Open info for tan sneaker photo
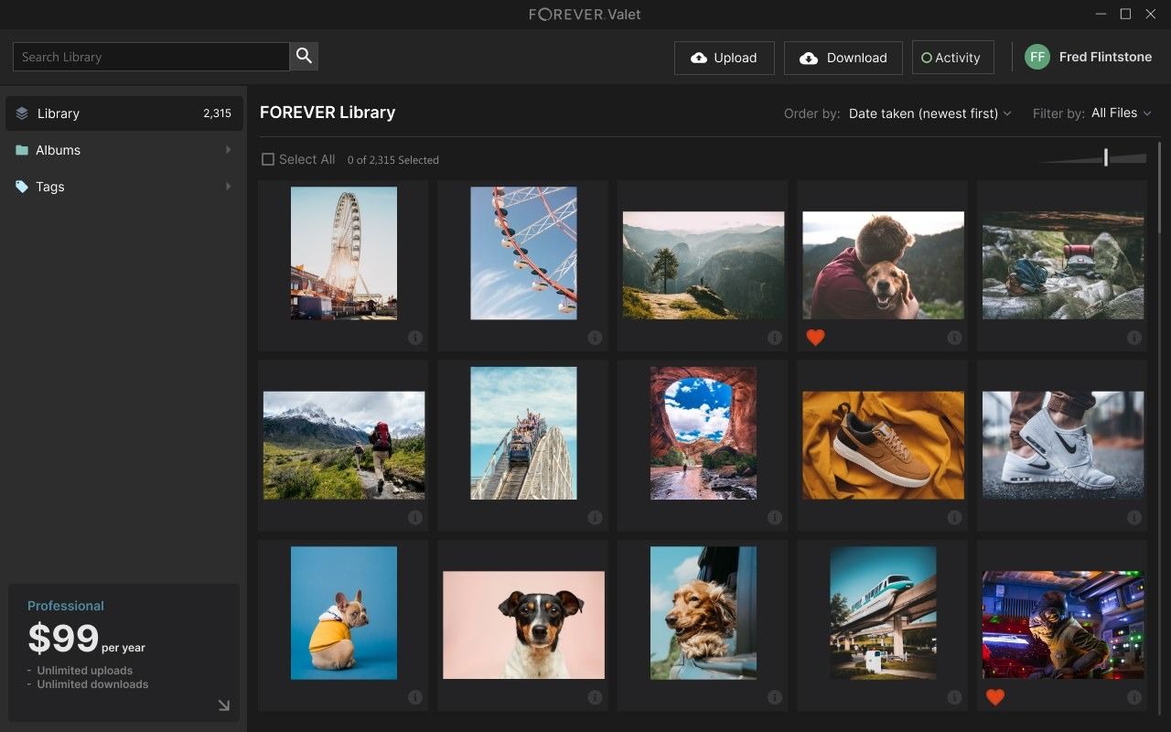This screenshot has height=732, width=1171. click(954, 517)
